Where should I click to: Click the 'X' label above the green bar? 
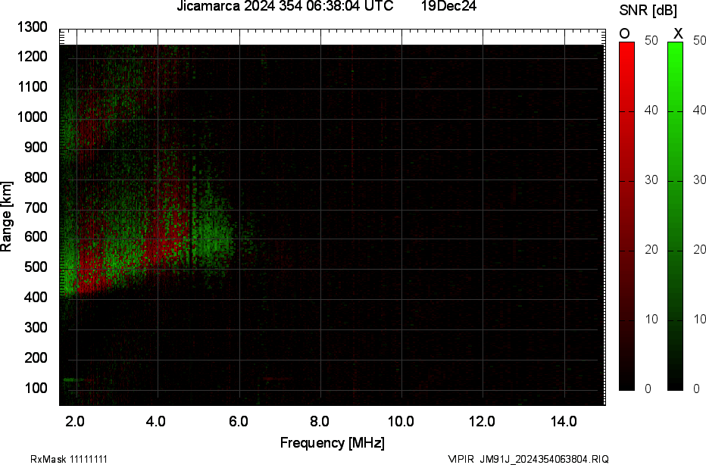pos(678,33)
